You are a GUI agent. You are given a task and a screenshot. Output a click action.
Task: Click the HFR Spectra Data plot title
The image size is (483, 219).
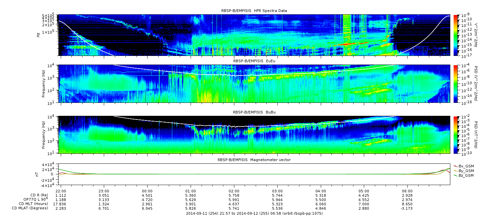254,11
